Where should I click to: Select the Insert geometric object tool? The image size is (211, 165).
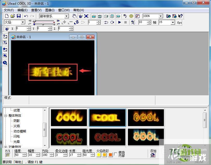[5, 63]
